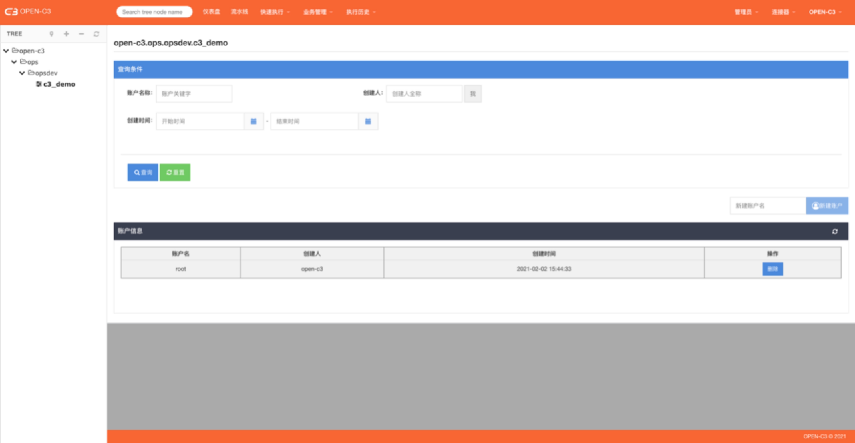This screenshot has height=443, width=855.
Task: Click the blue 查询 search button
Action: click(x=143, y=172)
